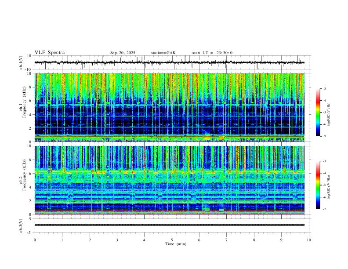Click time axis tick label "5"
Image resolution: width=348 pixels, height=269 pixels.
[172, 240]
